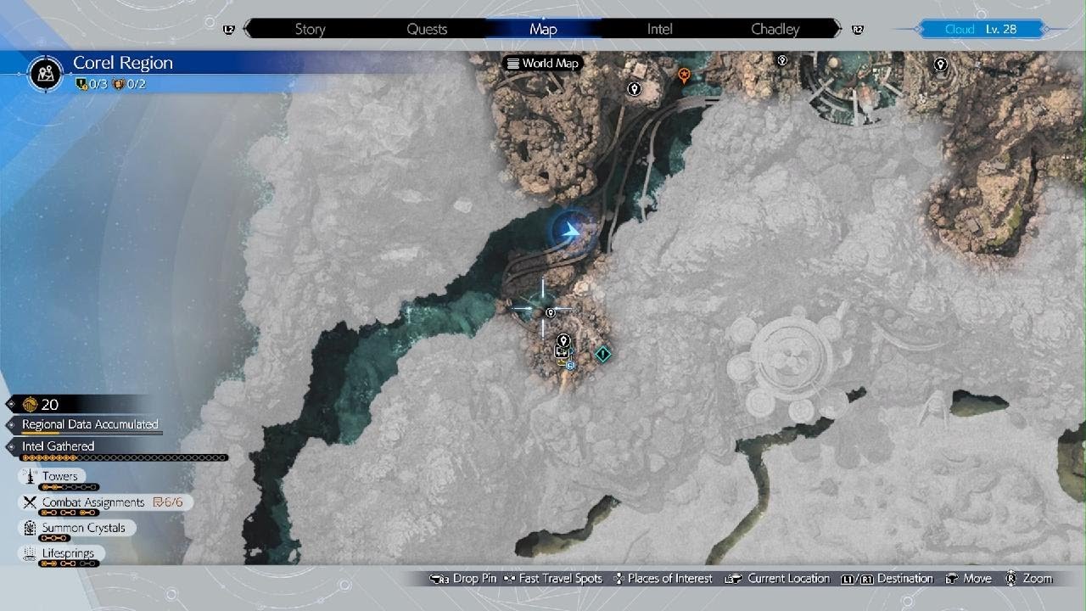This screenshot has height=611, width=1086.
Task: Click the Current Location prompt
Action: 777,579
